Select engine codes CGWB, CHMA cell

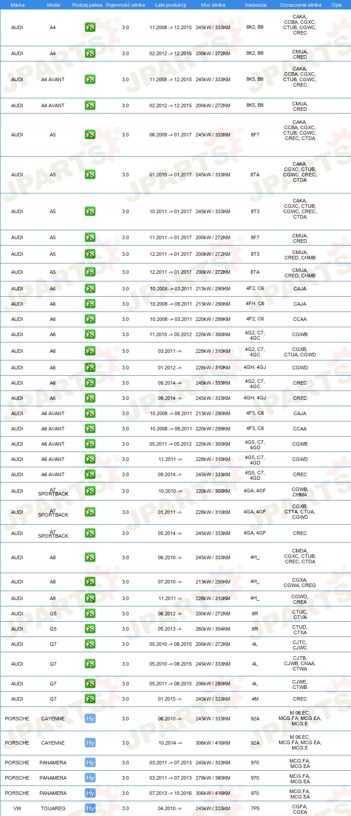[300, 491]
